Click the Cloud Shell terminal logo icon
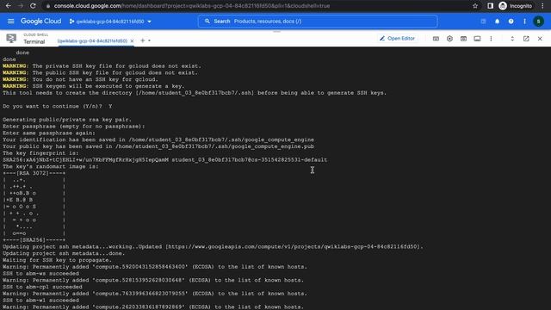Viewport: 551px width, 310px height. [x=11, y=38]
